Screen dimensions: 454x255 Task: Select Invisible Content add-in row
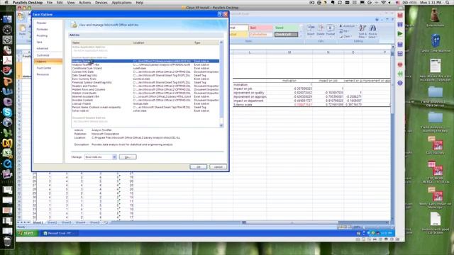(145, 100)
